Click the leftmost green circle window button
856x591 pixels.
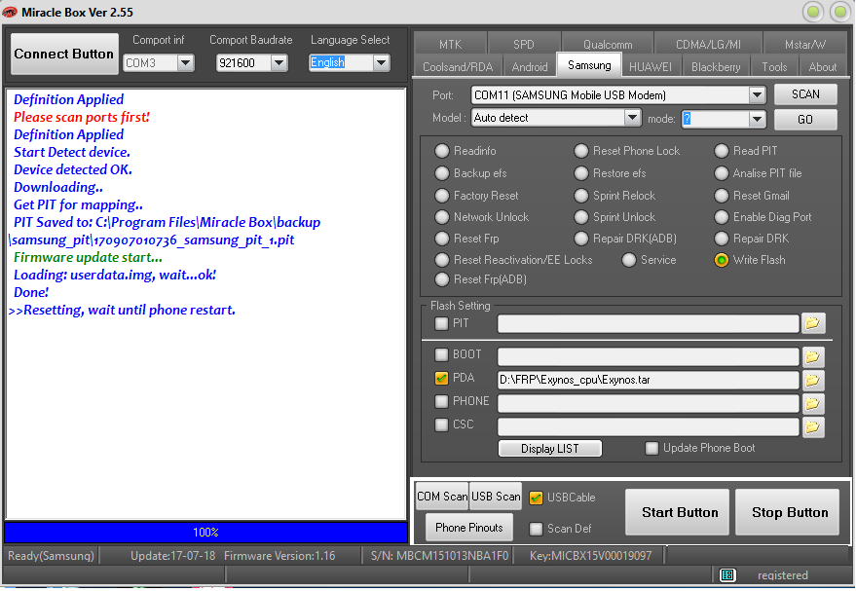click(x=813, y=12)
